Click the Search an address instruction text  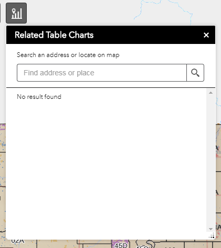point(68,55)
